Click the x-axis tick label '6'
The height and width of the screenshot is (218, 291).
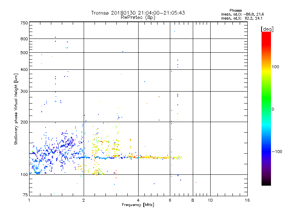(x=170, y=200)
